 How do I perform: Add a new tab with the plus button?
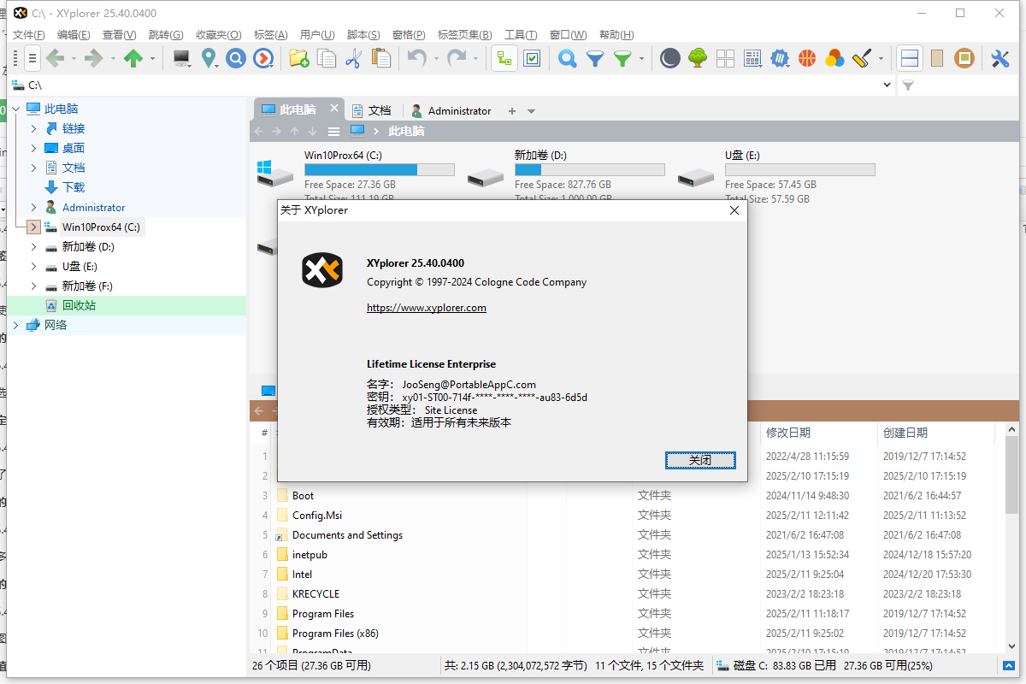(512, 111)
